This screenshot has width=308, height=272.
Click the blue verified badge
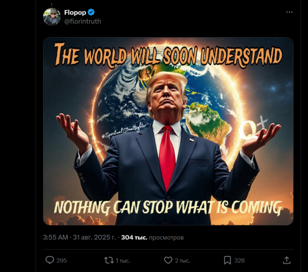pyautogui.click(x=91, y=12)
